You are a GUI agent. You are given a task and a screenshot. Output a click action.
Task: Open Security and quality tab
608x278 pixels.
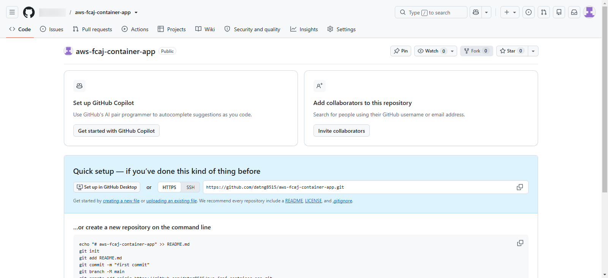pyautogui.click(x=252, y=29)
